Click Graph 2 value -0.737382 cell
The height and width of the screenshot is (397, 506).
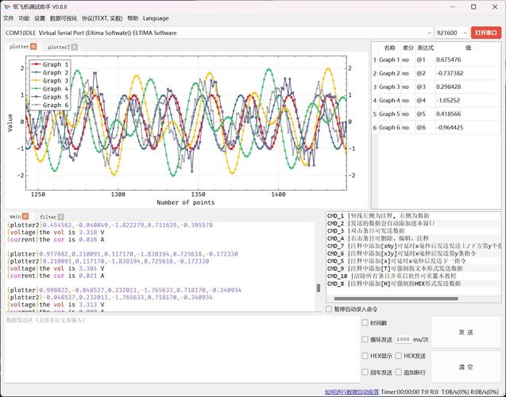[468, 73]
